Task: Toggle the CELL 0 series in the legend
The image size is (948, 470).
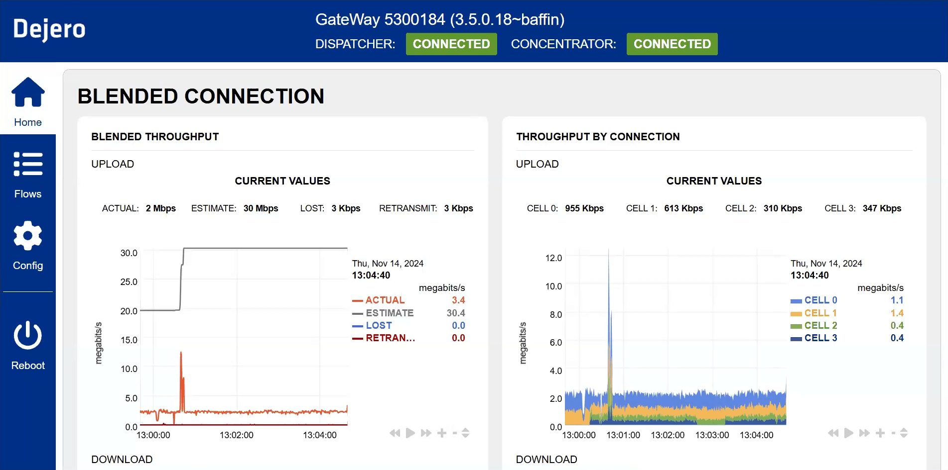Action: pos(820,300)
